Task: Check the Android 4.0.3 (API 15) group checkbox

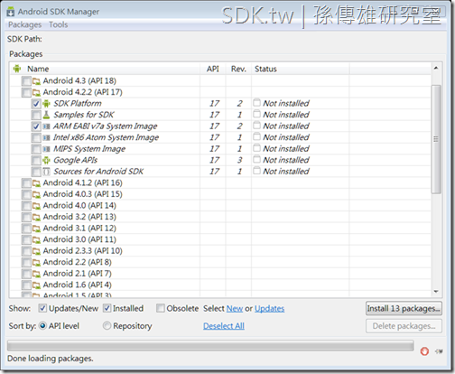Action: coord(26,194)
